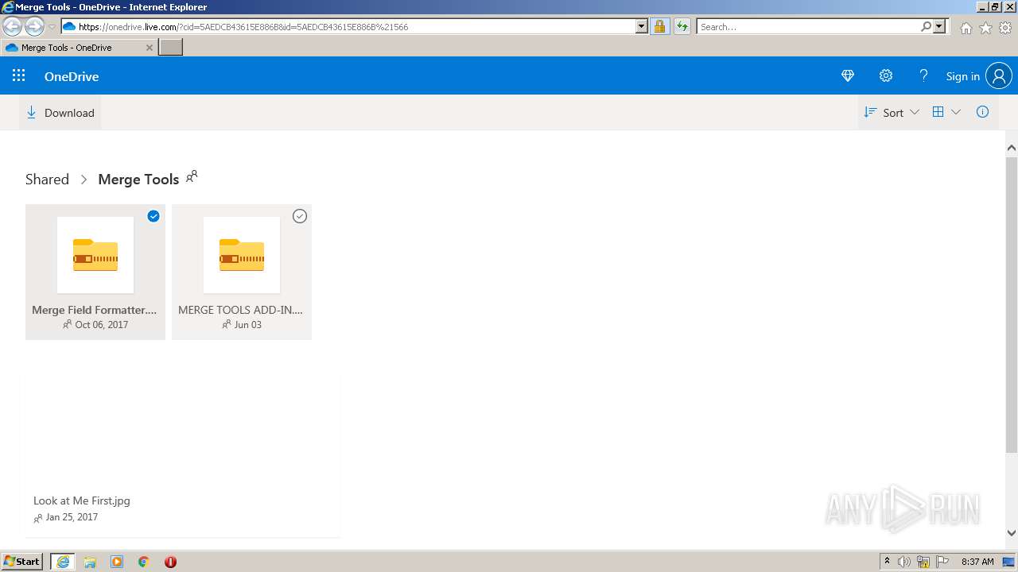Open the File Explorer taskbar icon
This screenshot has width=1018, height=572.
click(90, 562)
